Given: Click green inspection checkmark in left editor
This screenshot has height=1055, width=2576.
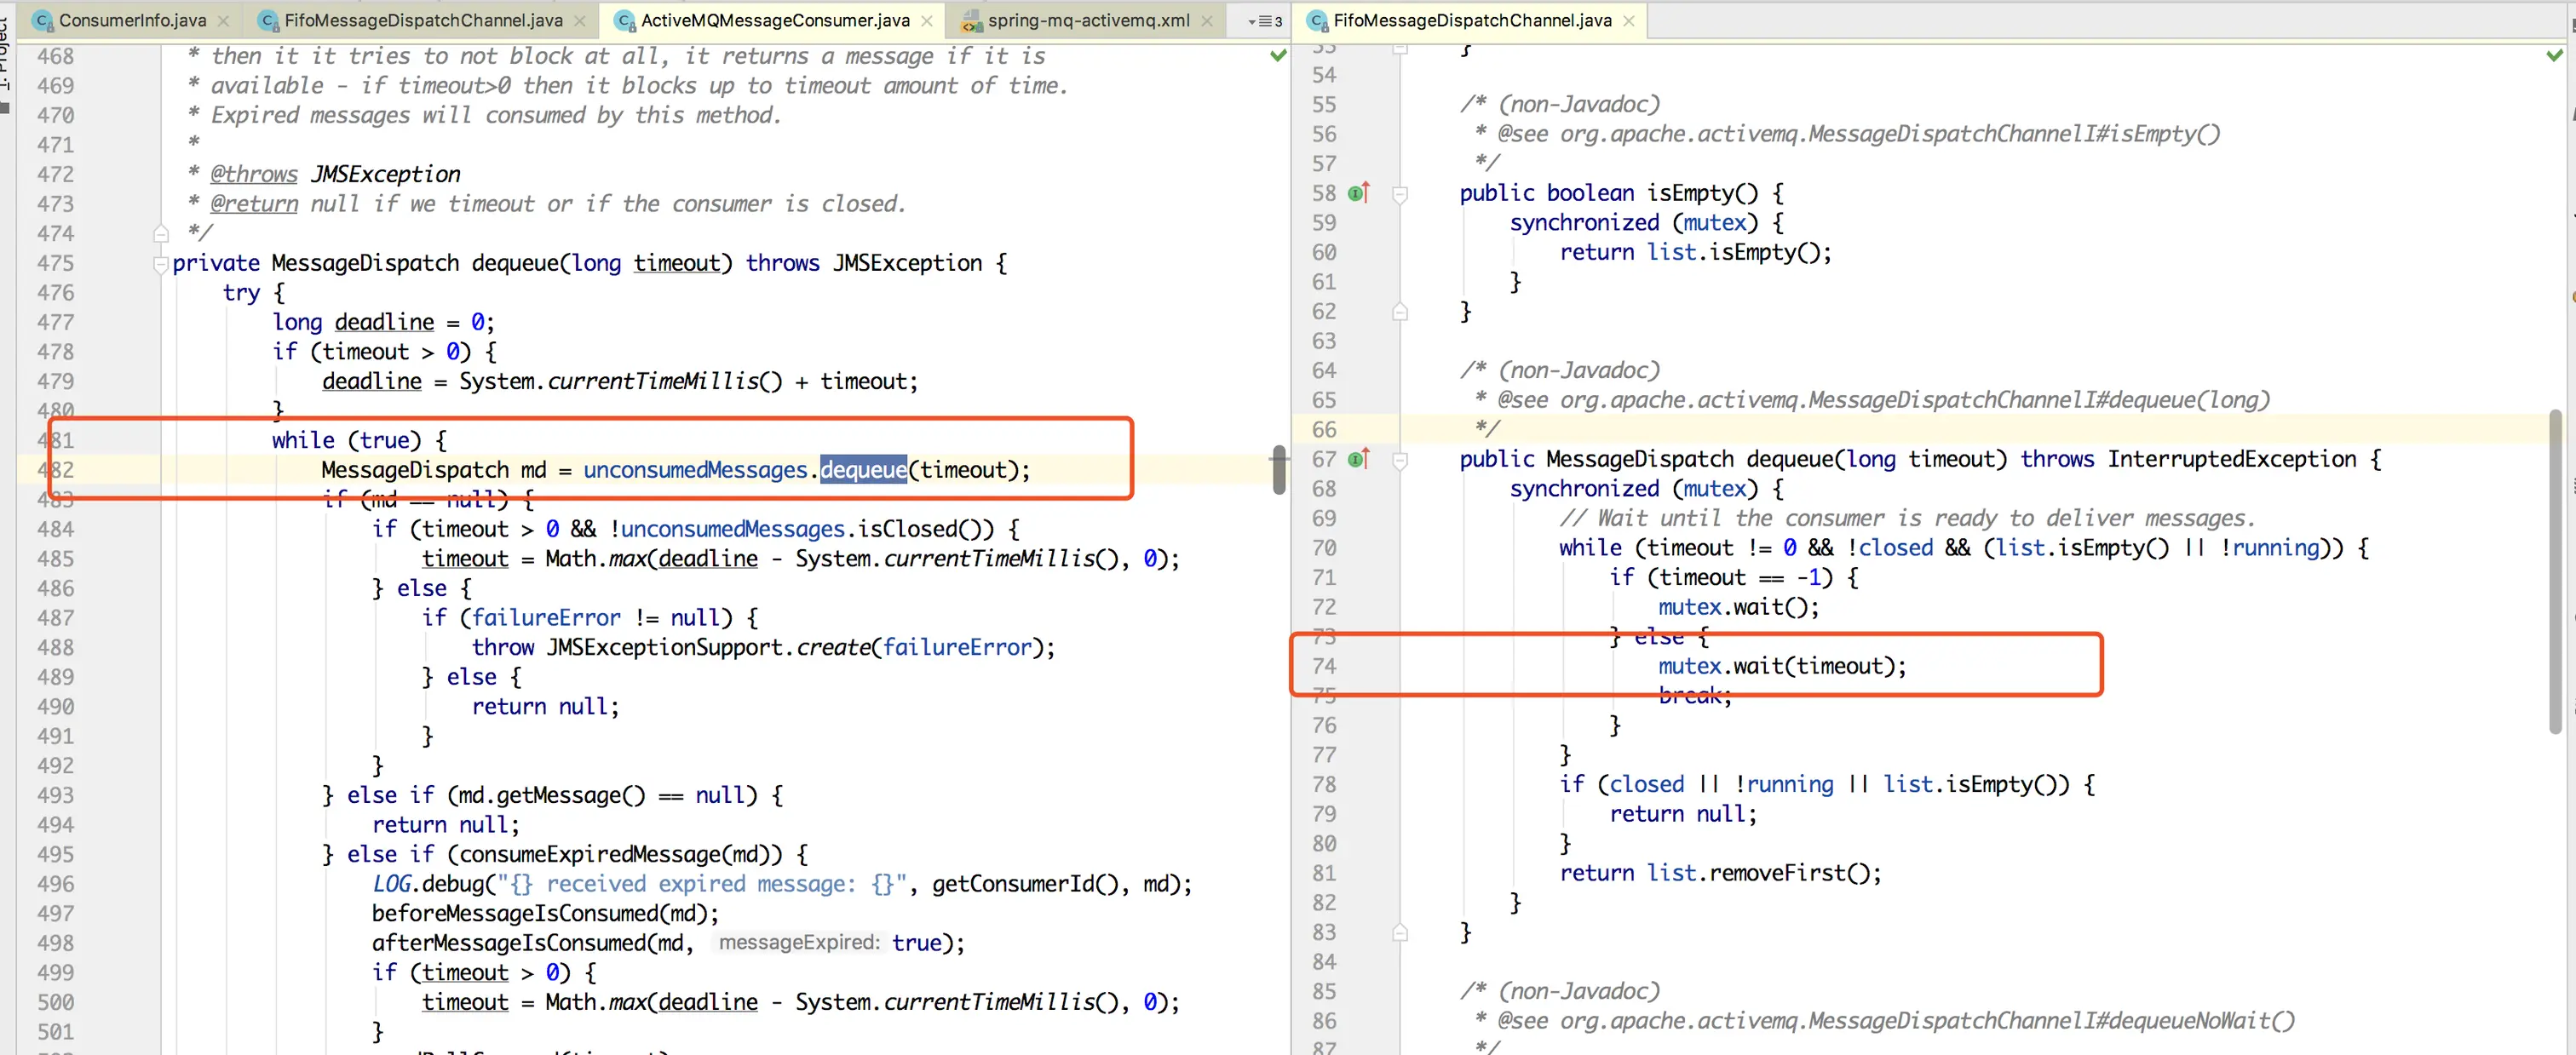Looking at the screenshot, I should pyautogui.click(x=1277, y=56).
